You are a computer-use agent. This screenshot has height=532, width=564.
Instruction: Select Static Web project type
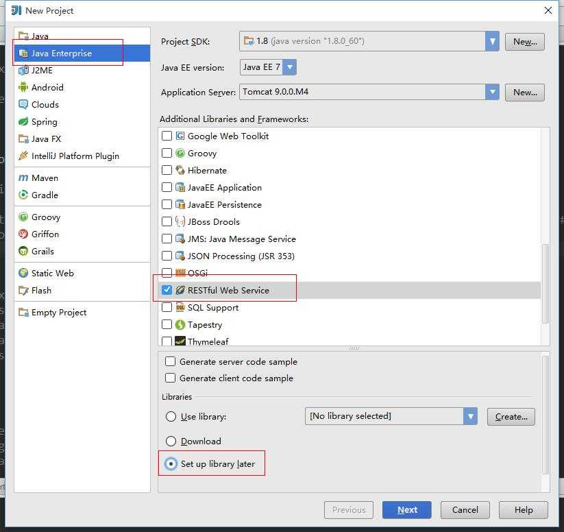pos(82,273)
